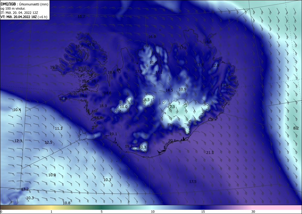302x214 pixels.
Task: Click the legend label 1
Action: [x=51, y=212]
